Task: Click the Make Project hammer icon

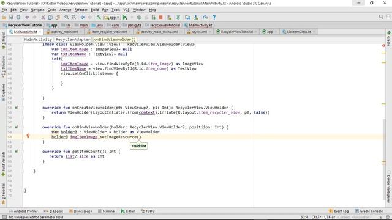Action: pyautogui.click(x=99, y=17)
